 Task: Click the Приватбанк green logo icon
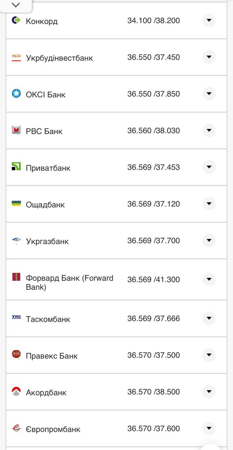(x=16, y=167)
